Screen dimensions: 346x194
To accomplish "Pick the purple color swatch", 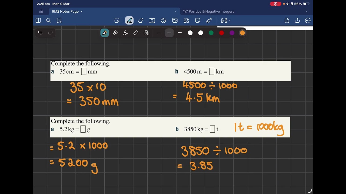I will point(232,33).
